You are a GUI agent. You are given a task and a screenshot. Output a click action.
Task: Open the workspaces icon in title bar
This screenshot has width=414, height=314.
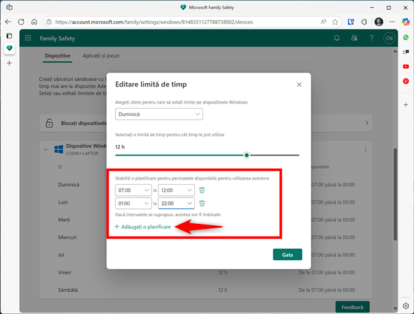coord(10,8)
